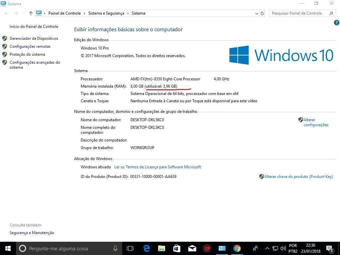
Task: Click DESKTOP-DKL5KC0 beside Nome do computador
Action: point(147,120)
